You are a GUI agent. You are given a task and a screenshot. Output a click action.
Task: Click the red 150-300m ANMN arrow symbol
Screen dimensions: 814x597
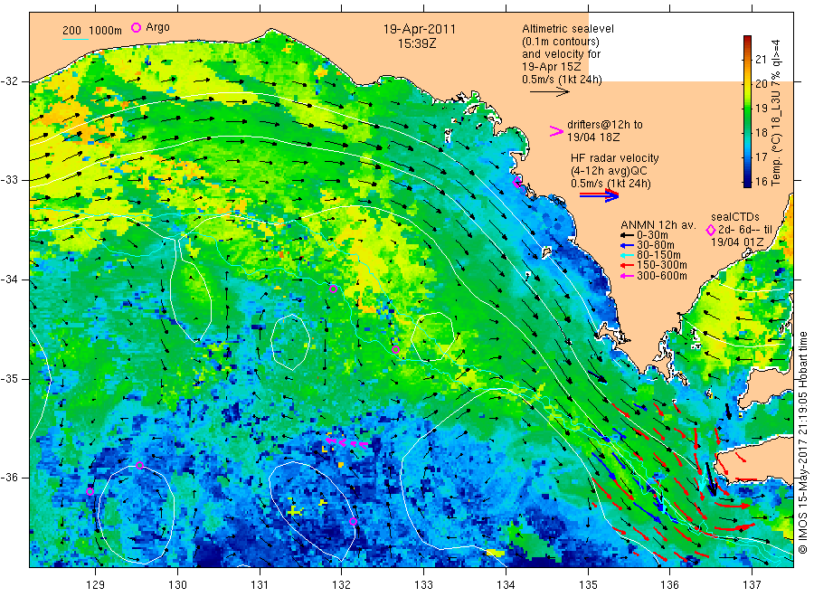click(x=627, y=265)
